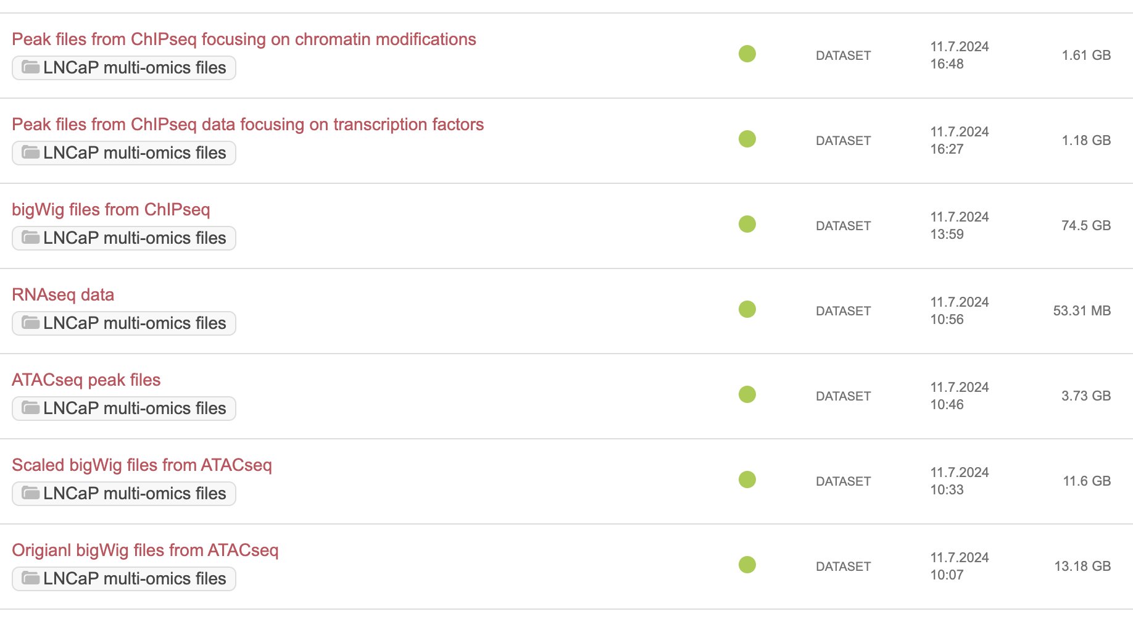Click the green status dot for ATACseq peak files
Screen dimensions: 1133x627
tap(747, 394)
